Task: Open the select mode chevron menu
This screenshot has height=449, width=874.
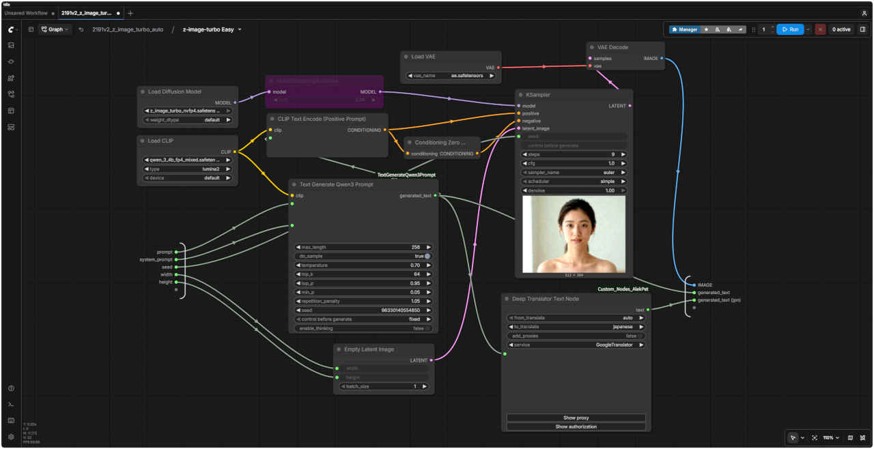Action: tap(802, 437)
